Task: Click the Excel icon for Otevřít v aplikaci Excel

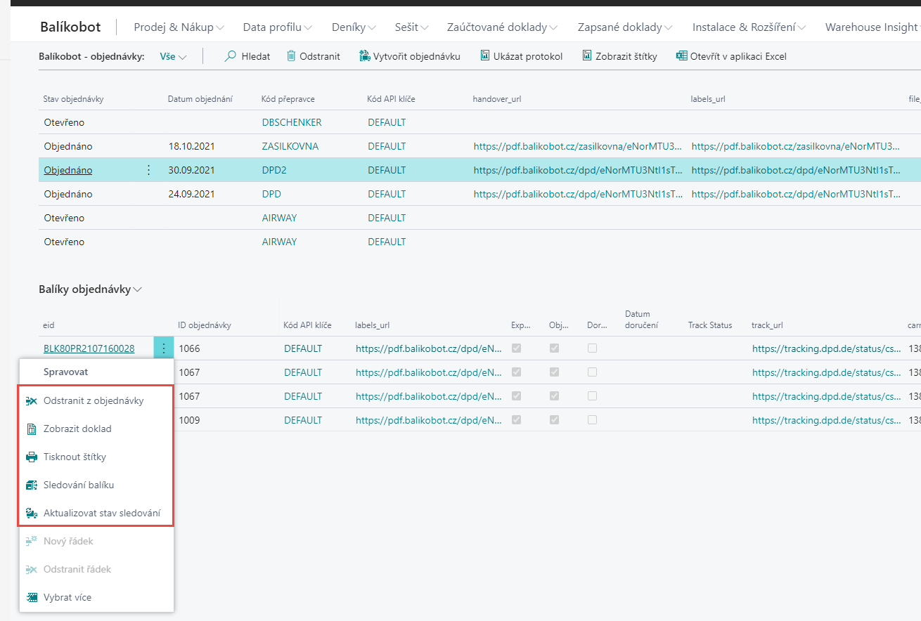Action: tap(681, 56)
